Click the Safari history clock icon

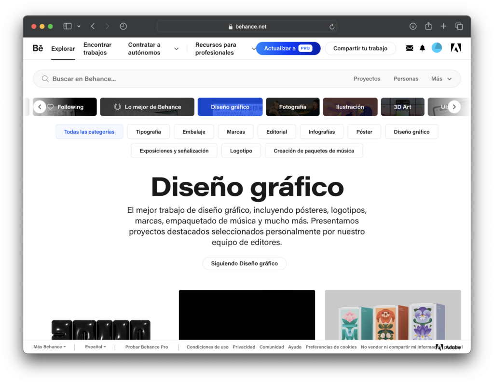(123, 26)
